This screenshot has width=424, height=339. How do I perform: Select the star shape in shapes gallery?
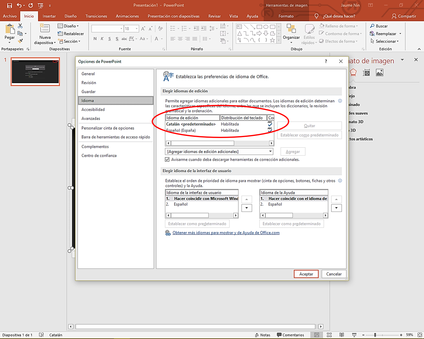(272, 40)
